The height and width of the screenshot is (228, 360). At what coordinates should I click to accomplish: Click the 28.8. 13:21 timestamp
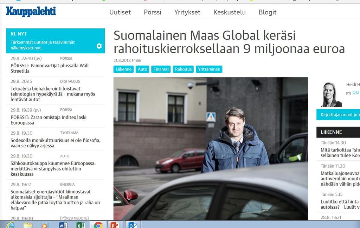tap(331, 217)
